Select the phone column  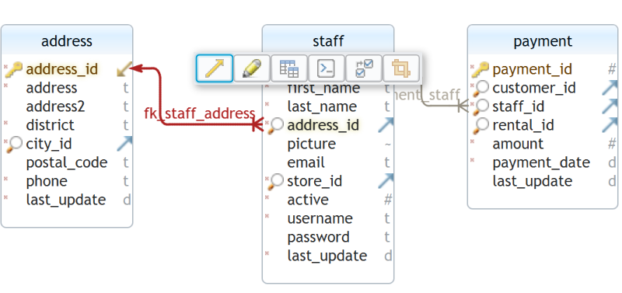pyautogui.click(x=47, y=181)
